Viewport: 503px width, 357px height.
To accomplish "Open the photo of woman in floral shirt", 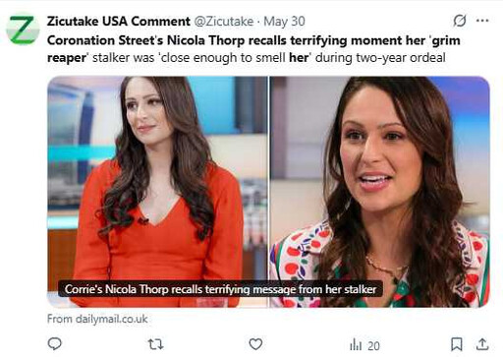I will (x=380, y=192).
